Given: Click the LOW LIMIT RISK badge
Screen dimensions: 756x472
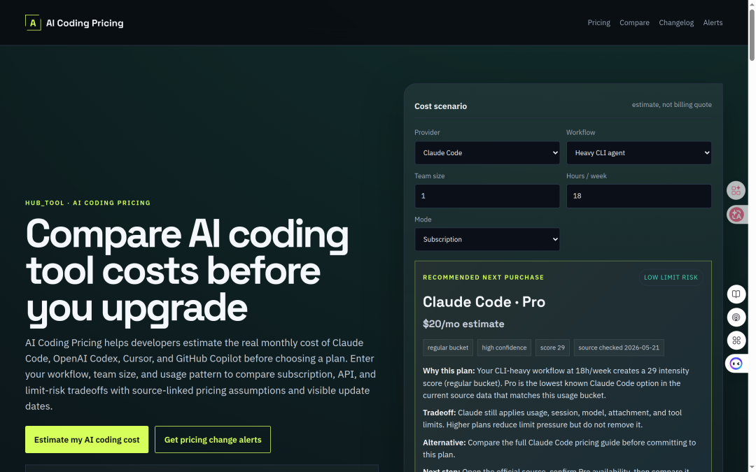Looking at the screenshot, I should (x=671, y=278).
